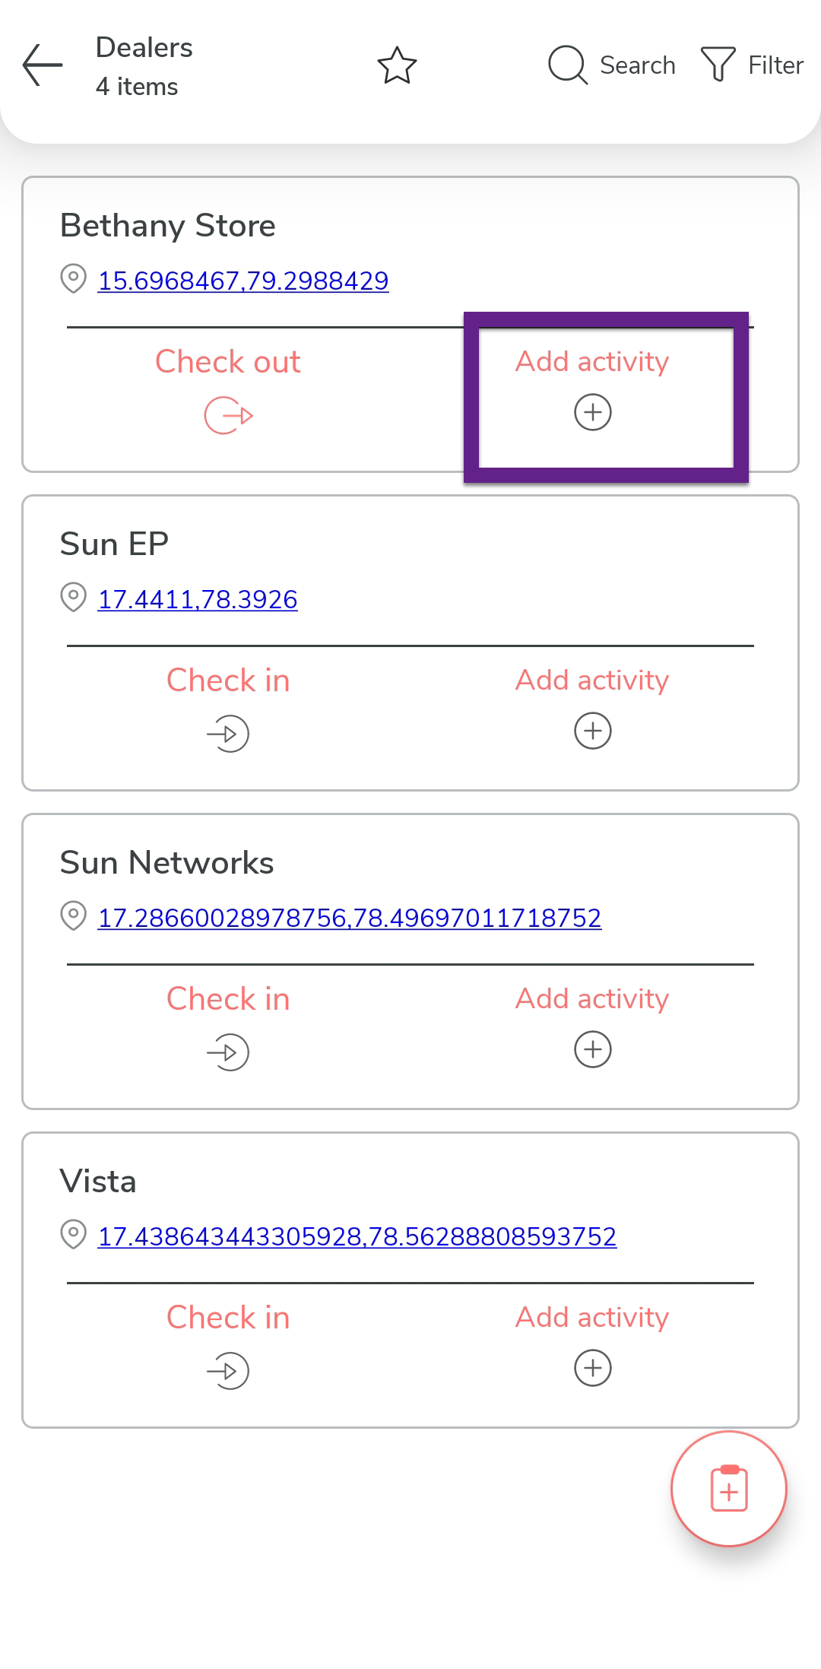This screenshot has height=1669, width=821.
Task: Open Bethany Store coordinates link
Action: coord(243,281)
